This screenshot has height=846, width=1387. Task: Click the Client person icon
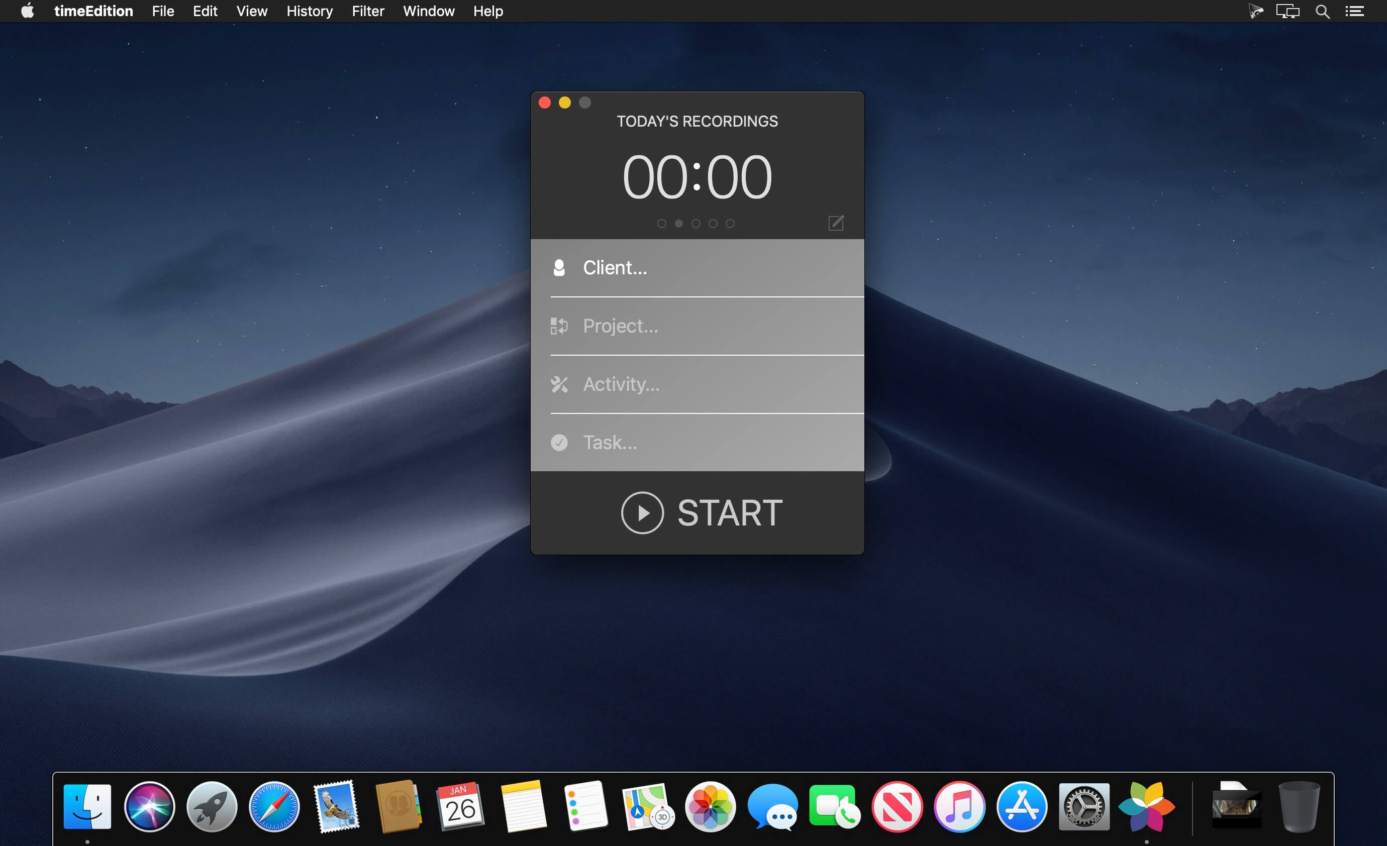[x=558, y=268]
